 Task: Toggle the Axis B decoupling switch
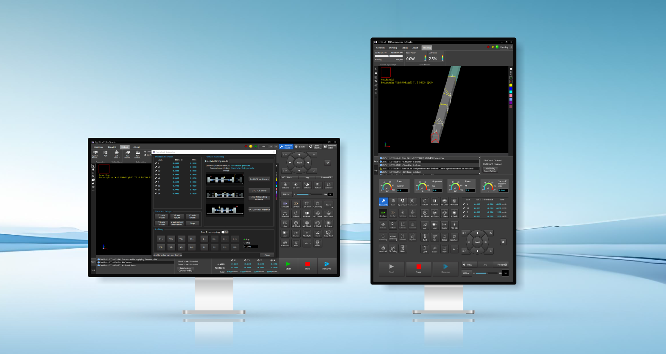[225, 232]
